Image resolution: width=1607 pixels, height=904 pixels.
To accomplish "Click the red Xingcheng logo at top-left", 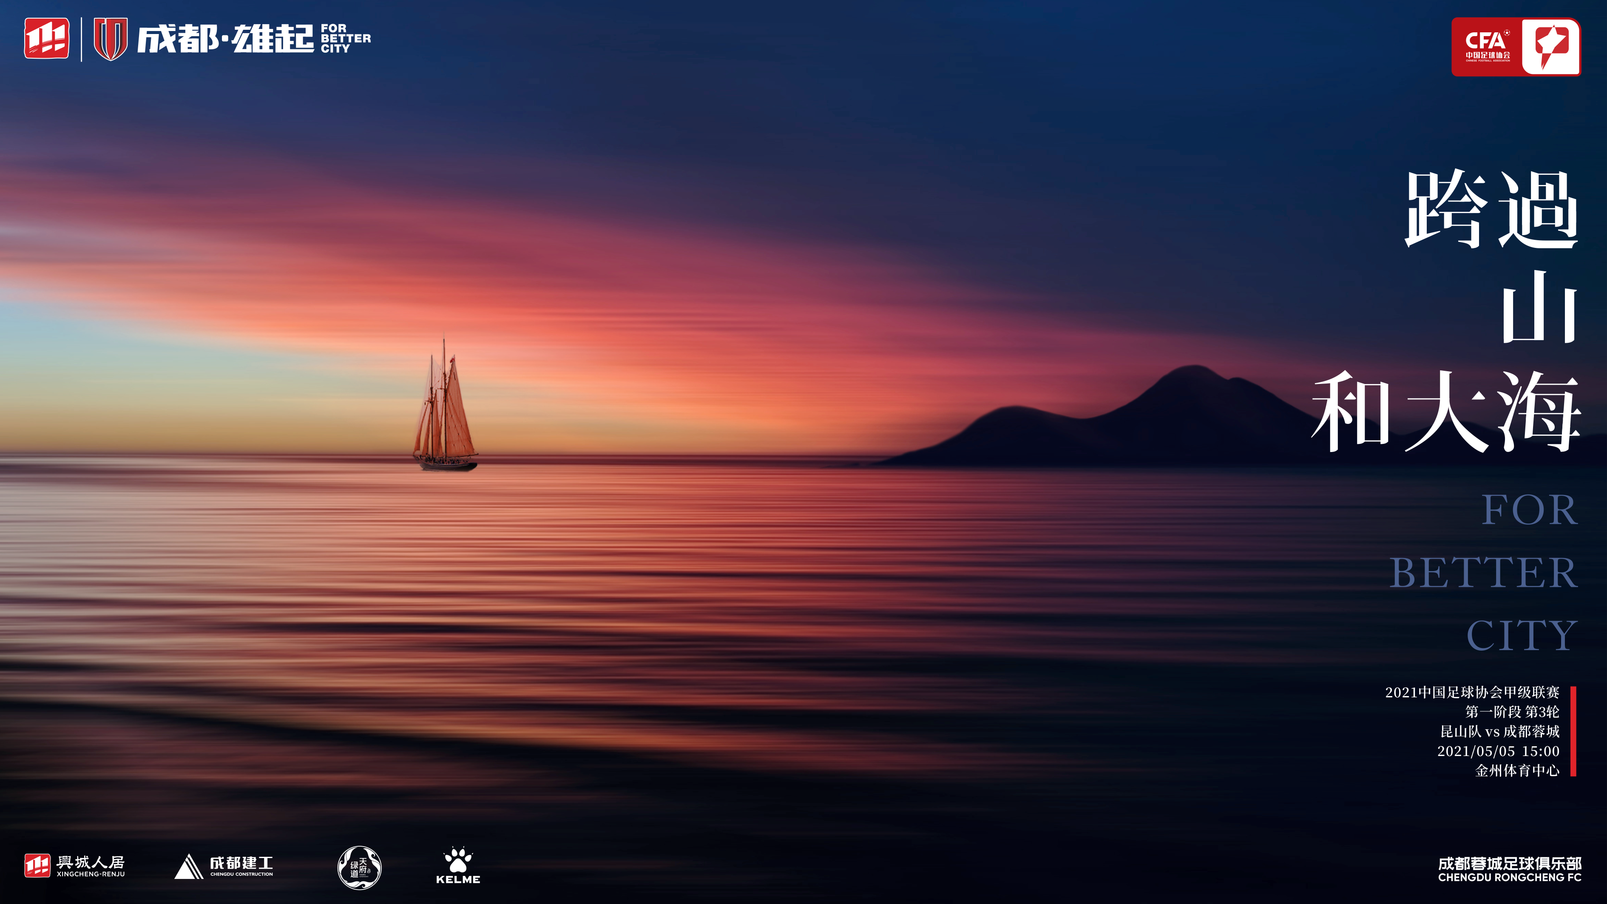I will [x=46, y=39].
